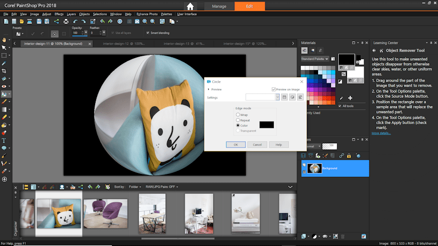Open the Standard Palette dropdown
Viewport: 438px width, 246px height.
click(x=314, y=59)
